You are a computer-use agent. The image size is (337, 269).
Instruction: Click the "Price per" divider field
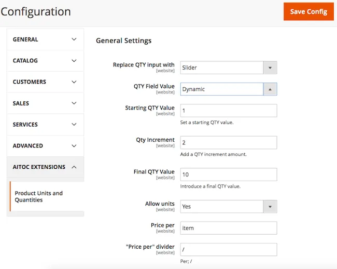[228, 249]
